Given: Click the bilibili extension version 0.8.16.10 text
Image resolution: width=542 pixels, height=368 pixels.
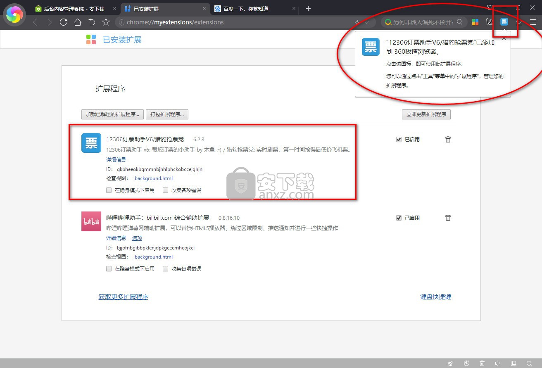Looking at the screenshot, I should coord(229,218).
